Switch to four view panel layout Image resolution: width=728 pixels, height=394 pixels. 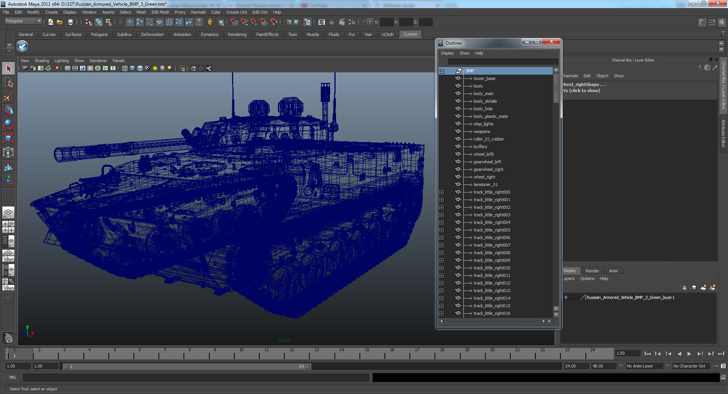8,227
